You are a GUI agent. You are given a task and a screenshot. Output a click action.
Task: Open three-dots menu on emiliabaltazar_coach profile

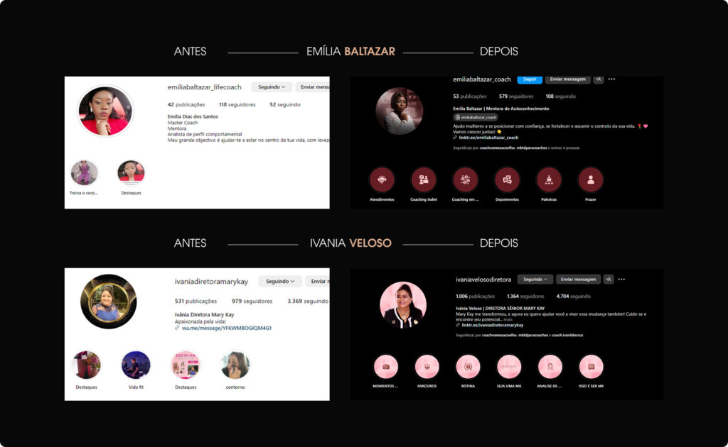(612, 79)
